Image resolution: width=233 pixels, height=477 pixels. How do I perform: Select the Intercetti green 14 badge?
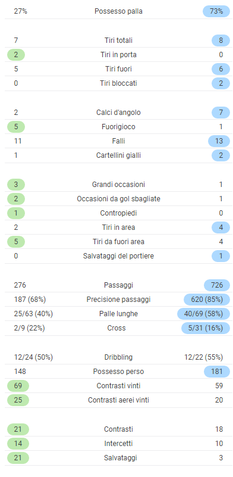[x=18, y=444]
